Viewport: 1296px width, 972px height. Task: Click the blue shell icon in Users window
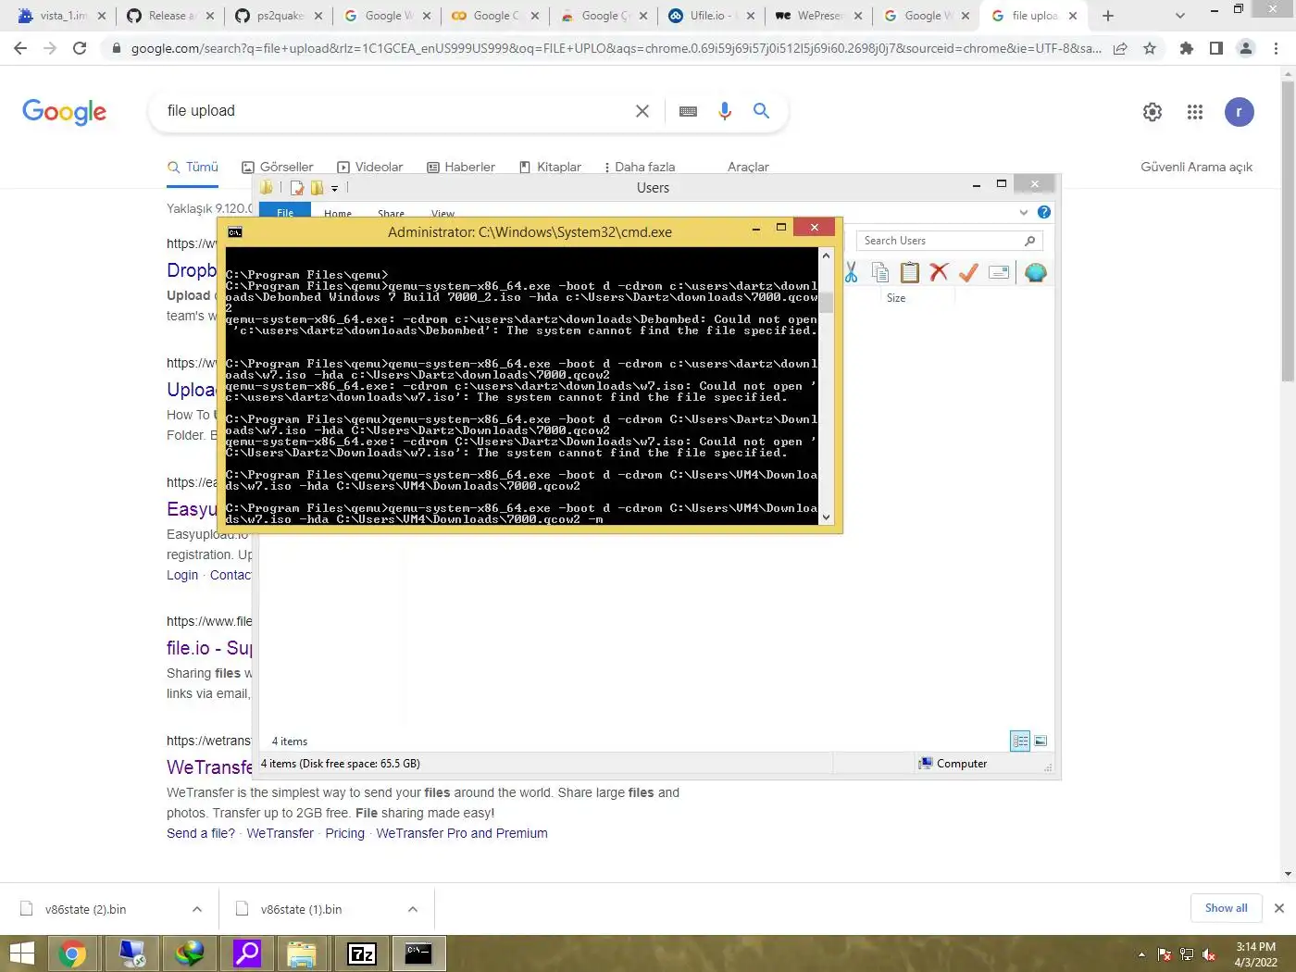(x=1036, y=272)
